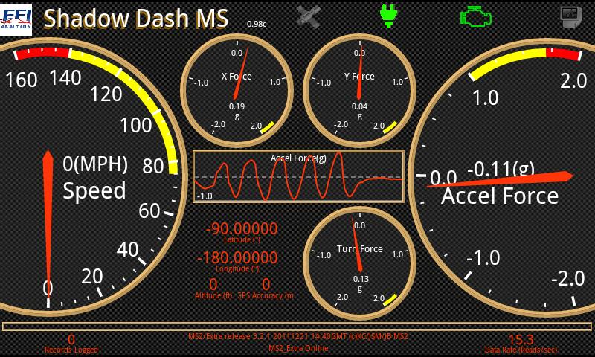Click the EFI Analytics logo
Viewport: 595px width, 357px height.
coord(16,20)
